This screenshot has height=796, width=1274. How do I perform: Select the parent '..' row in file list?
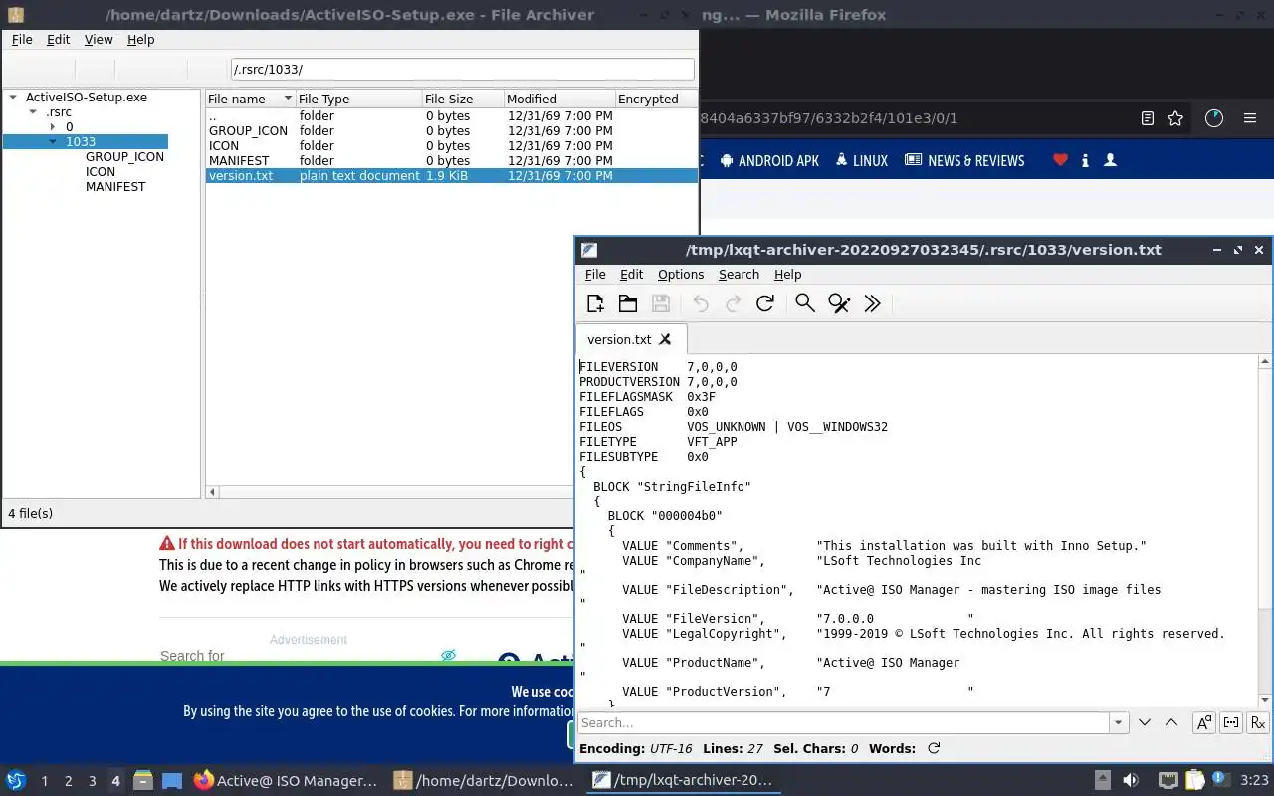[452, 116]
